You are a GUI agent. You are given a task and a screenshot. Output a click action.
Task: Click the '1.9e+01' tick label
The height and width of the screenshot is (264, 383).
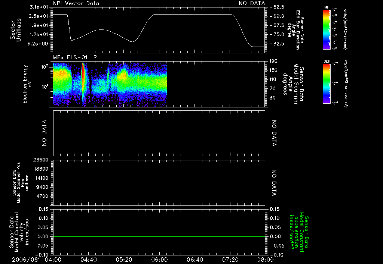coord(39,25)
